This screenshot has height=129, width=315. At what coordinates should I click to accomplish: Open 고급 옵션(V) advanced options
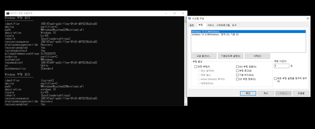point(204,56)
